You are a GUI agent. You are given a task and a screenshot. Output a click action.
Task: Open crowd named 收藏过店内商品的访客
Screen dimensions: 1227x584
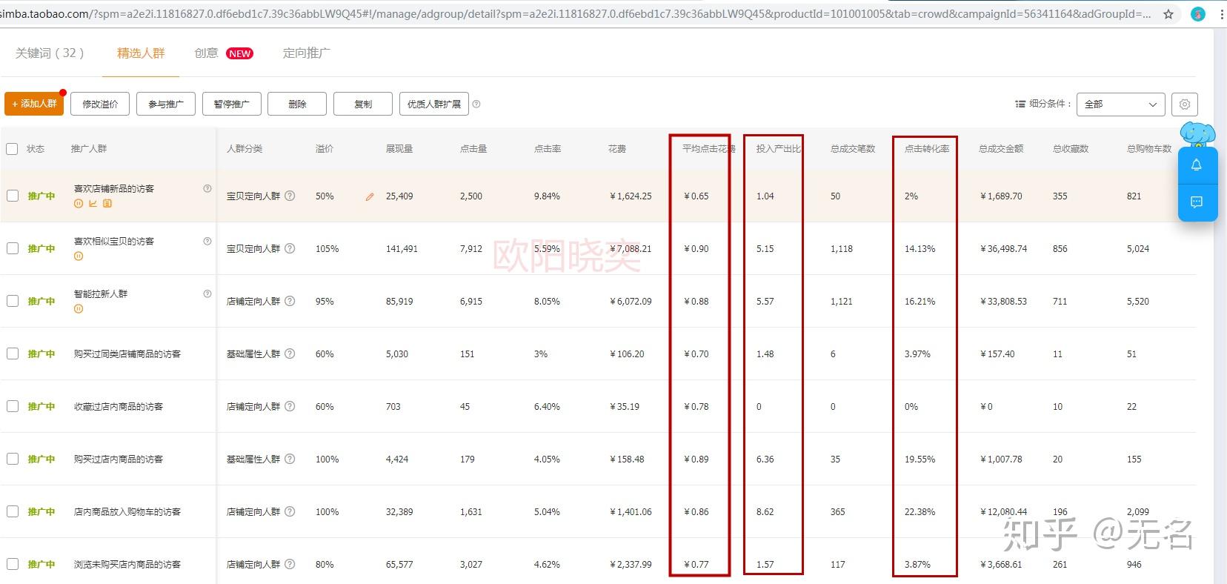tap(119, 406)
